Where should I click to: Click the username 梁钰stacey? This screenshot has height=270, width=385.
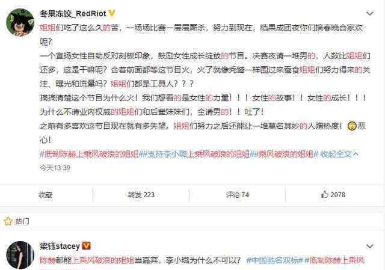60,246
